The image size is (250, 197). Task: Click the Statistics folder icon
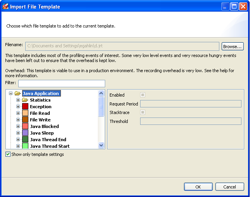pyautogui.click(x=25, y=100)
